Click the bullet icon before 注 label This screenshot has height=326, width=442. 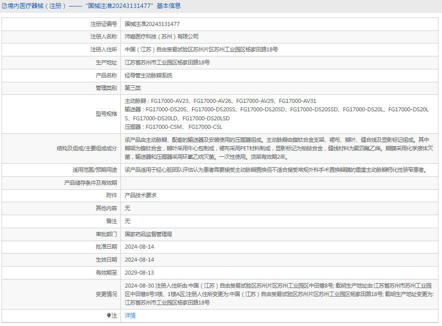pos(109,316)
